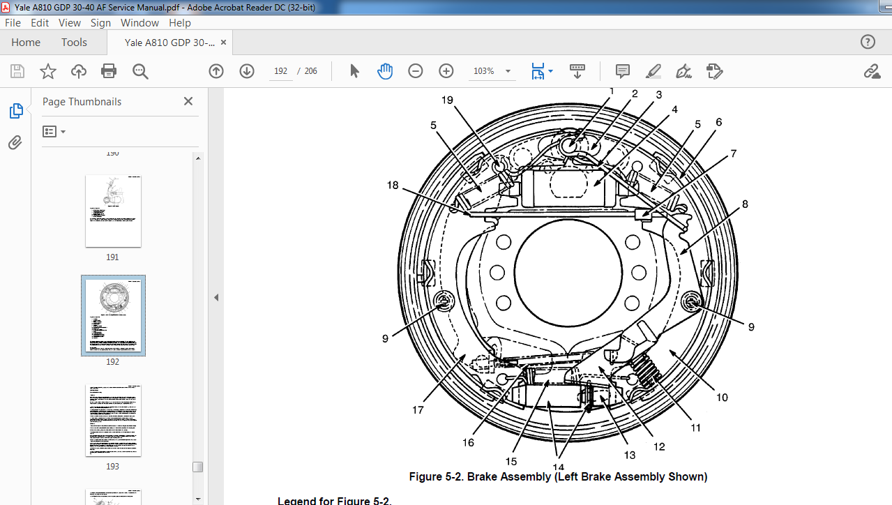Viewport: 892px width, 505px height.
Task: Open the Stamp tool icon
Action: coord(715,71)
